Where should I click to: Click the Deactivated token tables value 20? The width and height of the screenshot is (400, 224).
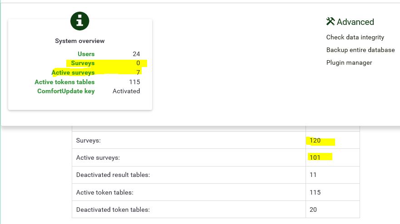[313, 210]
